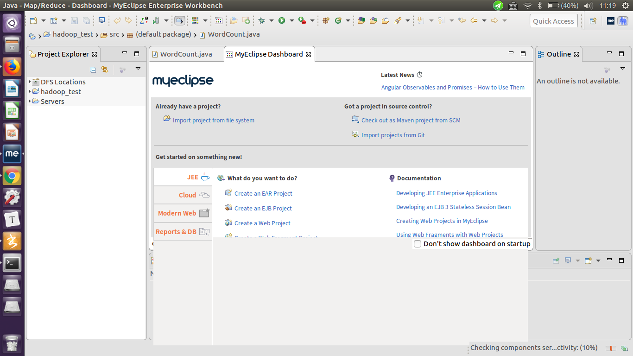This screenshot has width=633, height=356.
Task: Select Servers in Project Explorer
Action: pos(52,101)
